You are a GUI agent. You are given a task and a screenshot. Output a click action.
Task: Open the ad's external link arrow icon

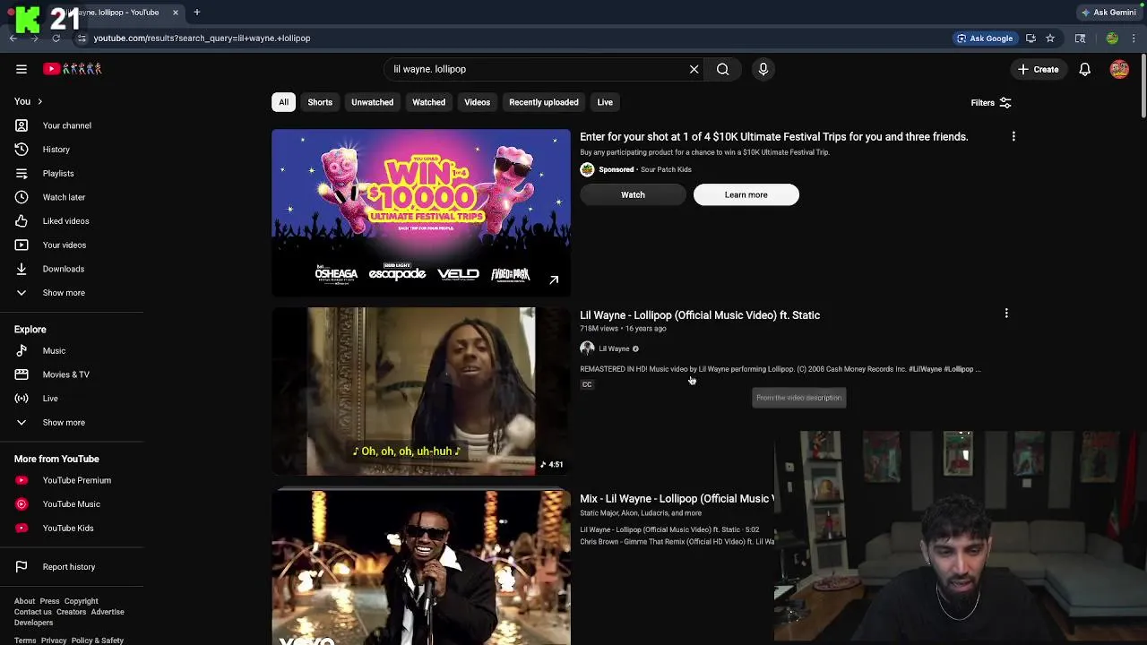coord(554,279)
